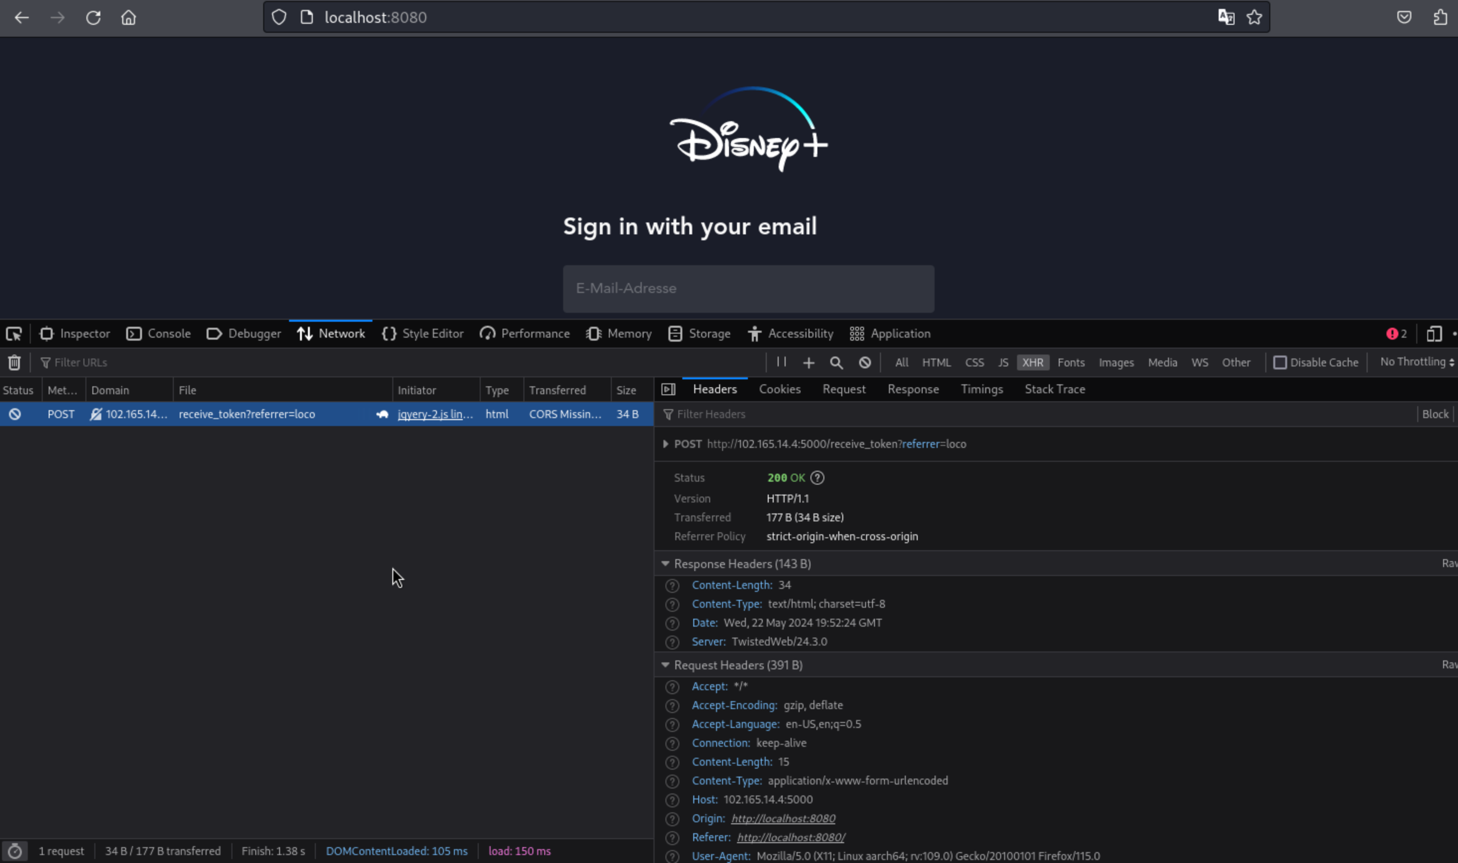Open the Stack Trace details tab
This screenshot has width=1458, height=863.
point(1054,389)
